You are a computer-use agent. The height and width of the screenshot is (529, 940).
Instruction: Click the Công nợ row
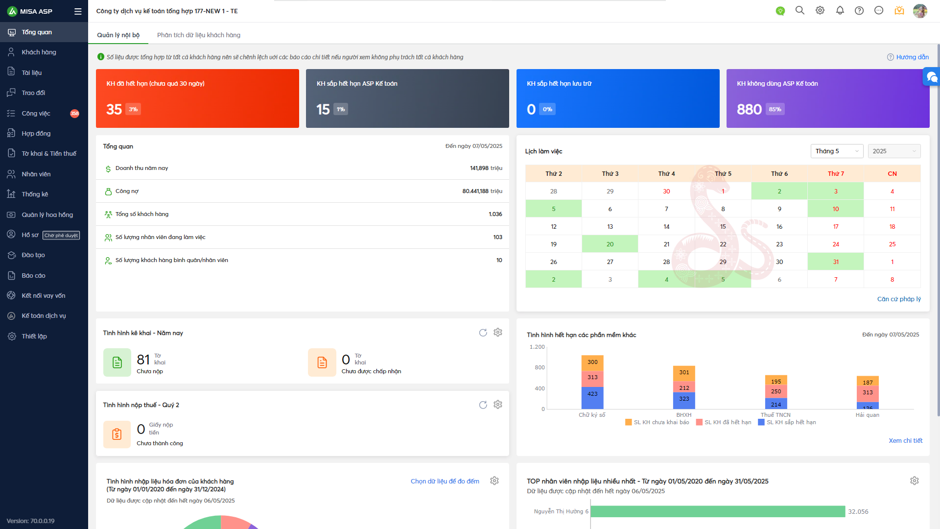coord(303,191)
